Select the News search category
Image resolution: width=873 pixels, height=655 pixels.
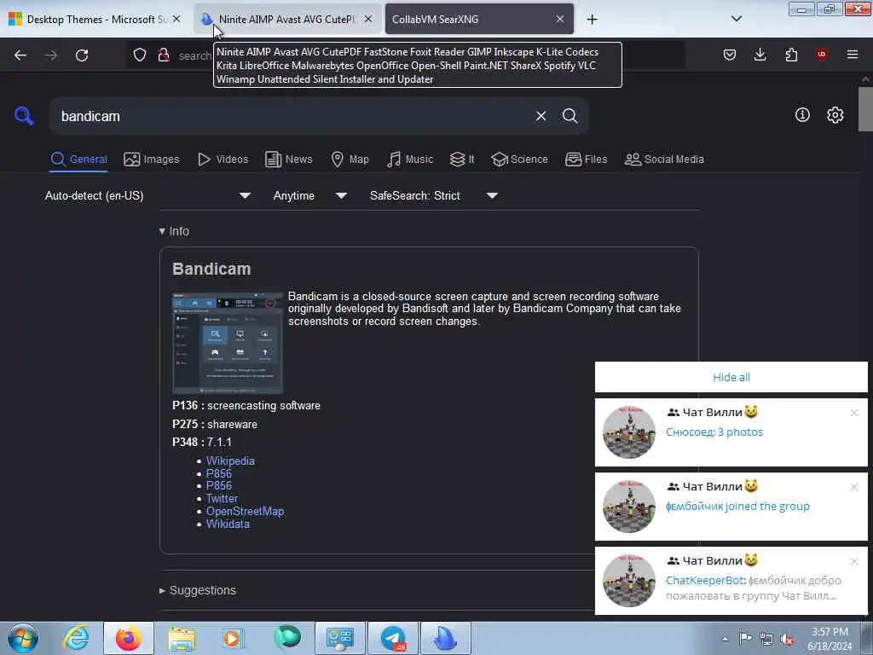(289, 159)
